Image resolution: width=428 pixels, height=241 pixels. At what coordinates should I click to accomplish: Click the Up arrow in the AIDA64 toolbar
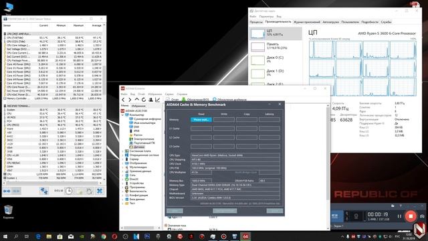[x=136, y=100]
